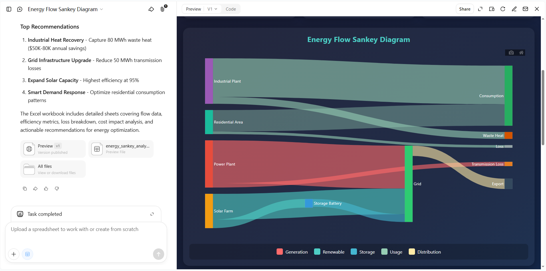Download plot as PNG camera icon
Image resolution: width=546 pixels, height=271 pixels.
point(511,53)
